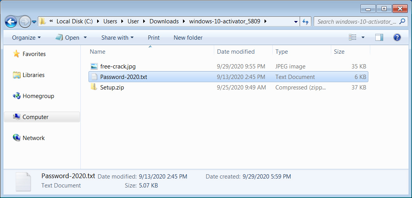Click the free-crack.jpg image icon
The height and width of the screenshot is (198, 412).
tap(94, 66)
